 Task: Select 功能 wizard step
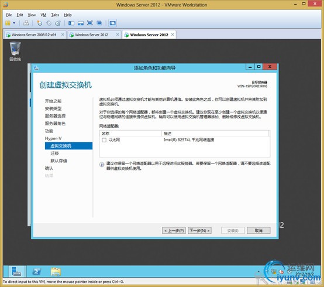click(49, 131)
